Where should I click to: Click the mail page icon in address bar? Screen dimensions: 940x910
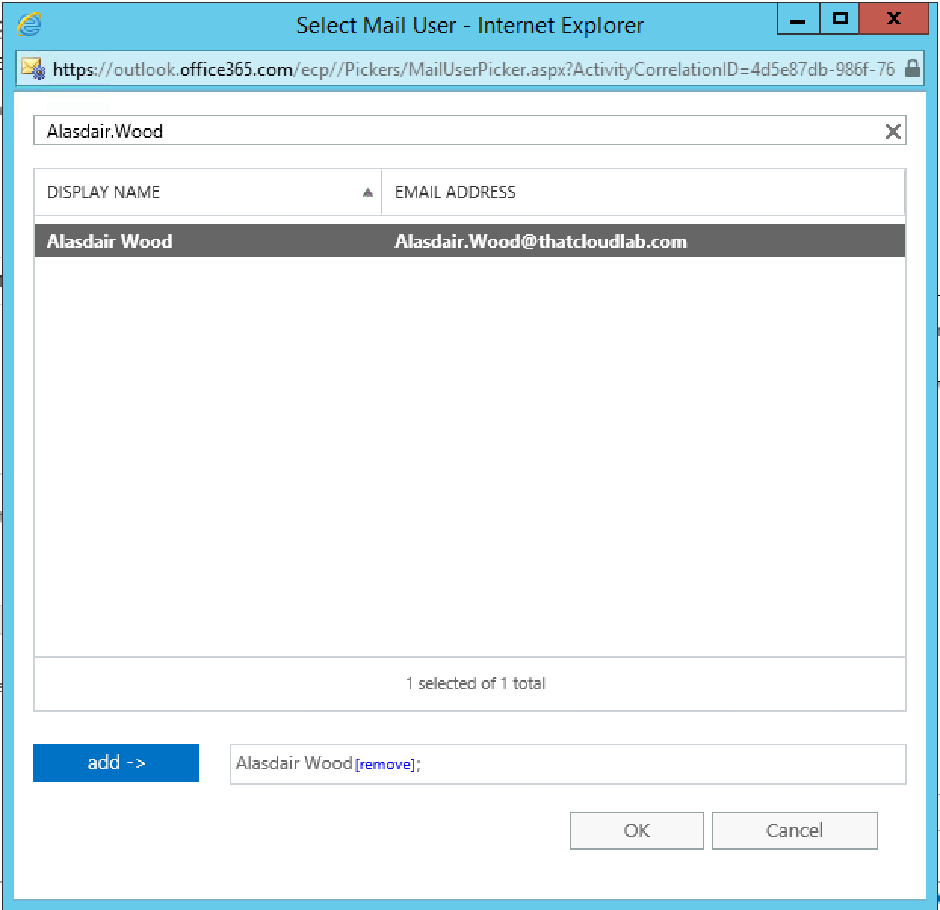pos(33,69)
